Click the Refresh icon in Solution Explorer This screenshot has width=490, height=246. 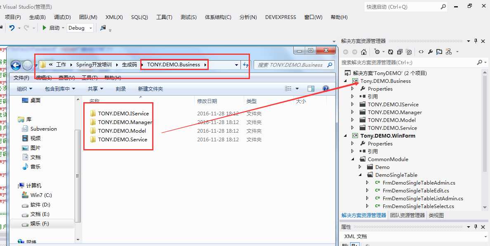(x=391, y=52)
